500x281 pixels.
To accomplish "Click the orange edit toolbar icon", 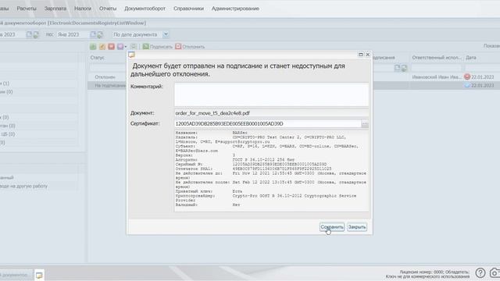I will 102,47.
